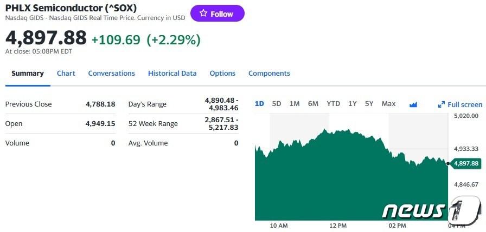
Task: Click the full screen expand arrows icon
Action: [442, 104]
